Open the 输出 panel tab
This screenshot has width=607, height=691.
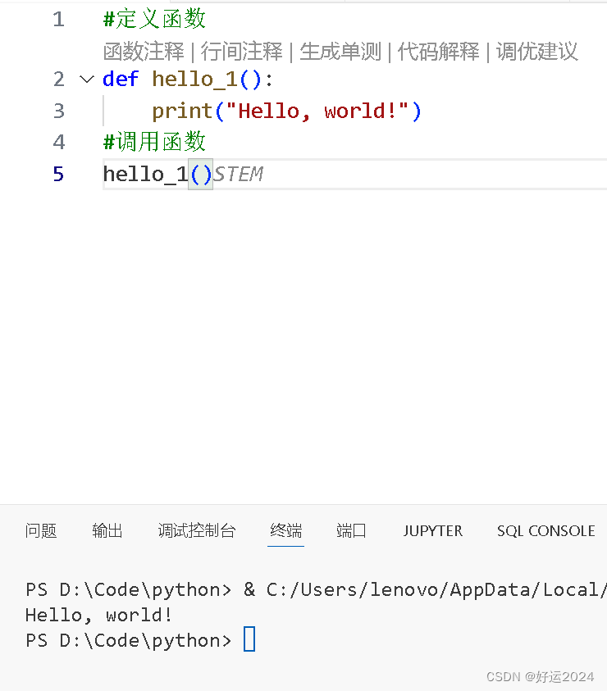[107, 531]
